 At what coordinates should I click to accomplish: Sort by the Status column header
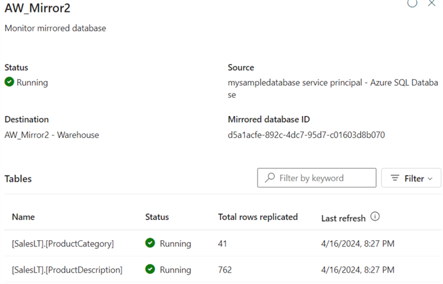coord(157,217)
